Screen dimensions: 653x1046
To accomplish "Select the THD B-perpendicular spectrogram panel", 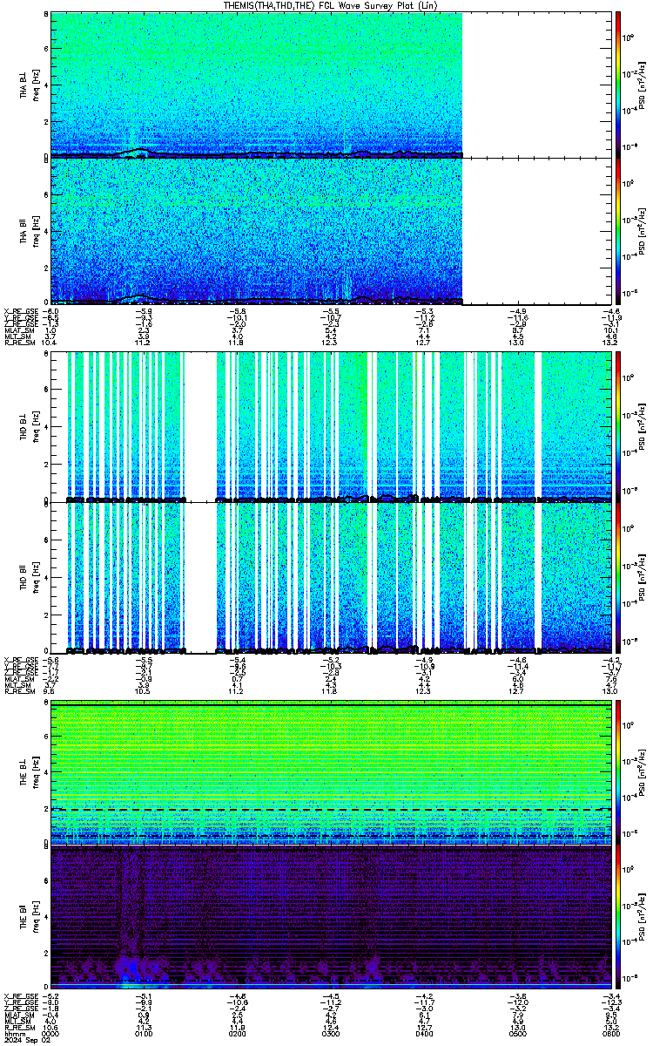I will click(x=330, y=425).
